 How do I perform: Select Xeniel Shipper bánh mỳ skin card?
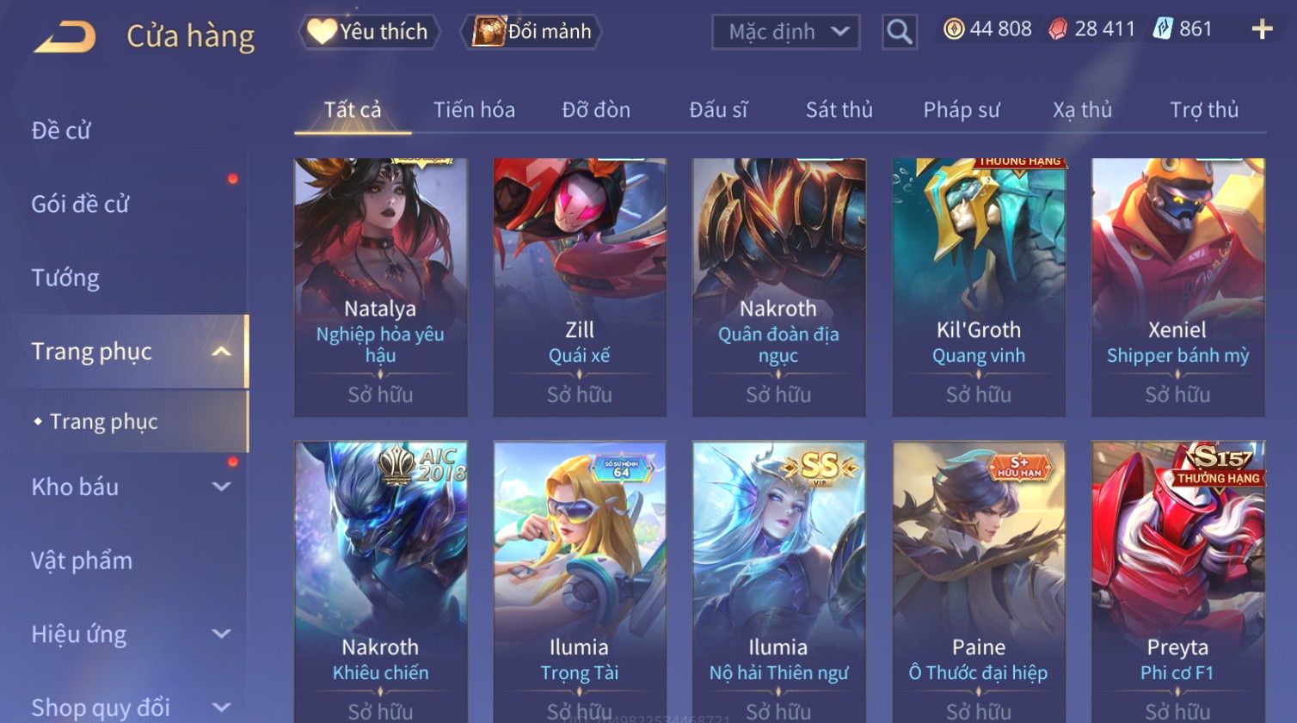tap(1177, 287)
